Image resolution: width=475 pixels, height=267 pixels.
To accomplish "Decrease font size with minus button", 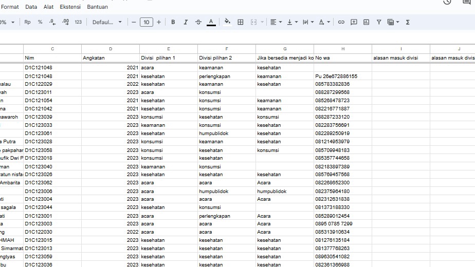I will click(134, 22).
